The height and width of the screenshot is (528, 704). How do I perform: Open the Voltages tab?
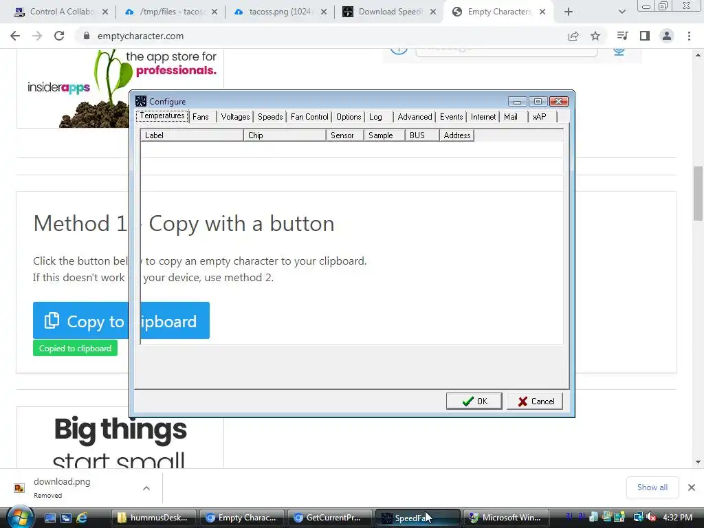coord(235,117)
